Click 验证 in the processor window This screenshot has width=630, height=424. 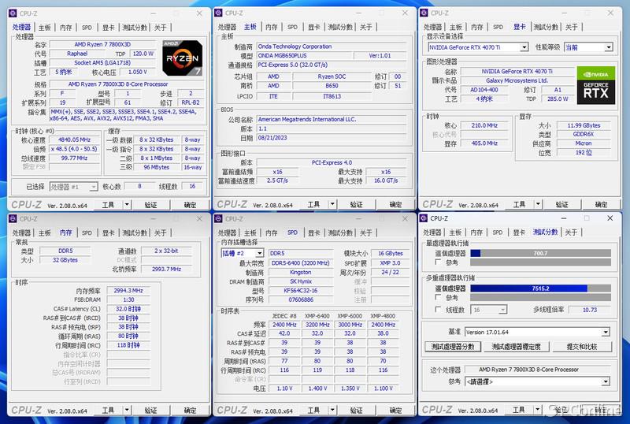point(150,205)
